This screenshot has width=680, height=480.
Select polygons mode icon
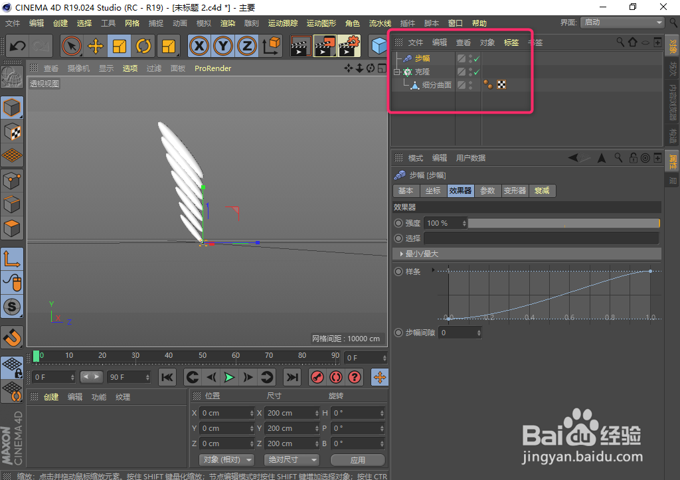[12, 228]
